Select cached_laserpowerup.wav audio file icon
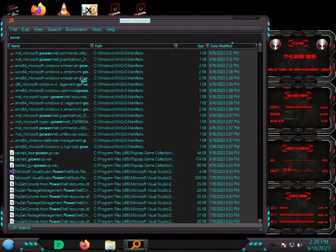The height and width of the screenshot is (252, 336). pos(12,153)
